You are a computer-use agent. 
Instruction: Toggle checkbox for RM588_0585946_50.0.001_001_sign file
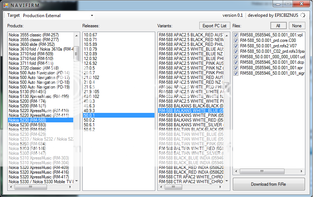(x=236, y=73)
